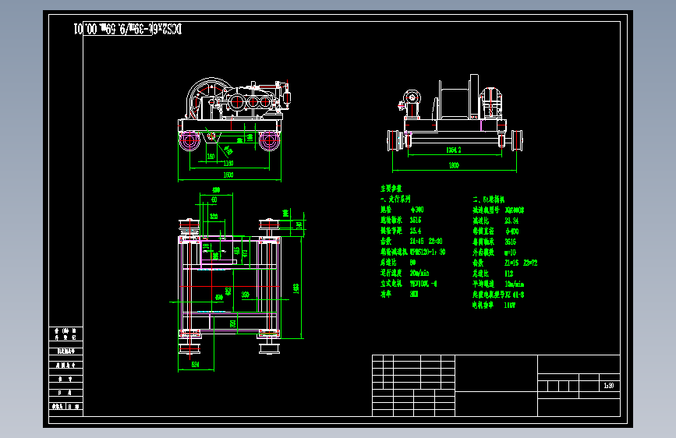
Task: Click the 1:20 scale cell in title block
Action: click(x=609, y=386)
